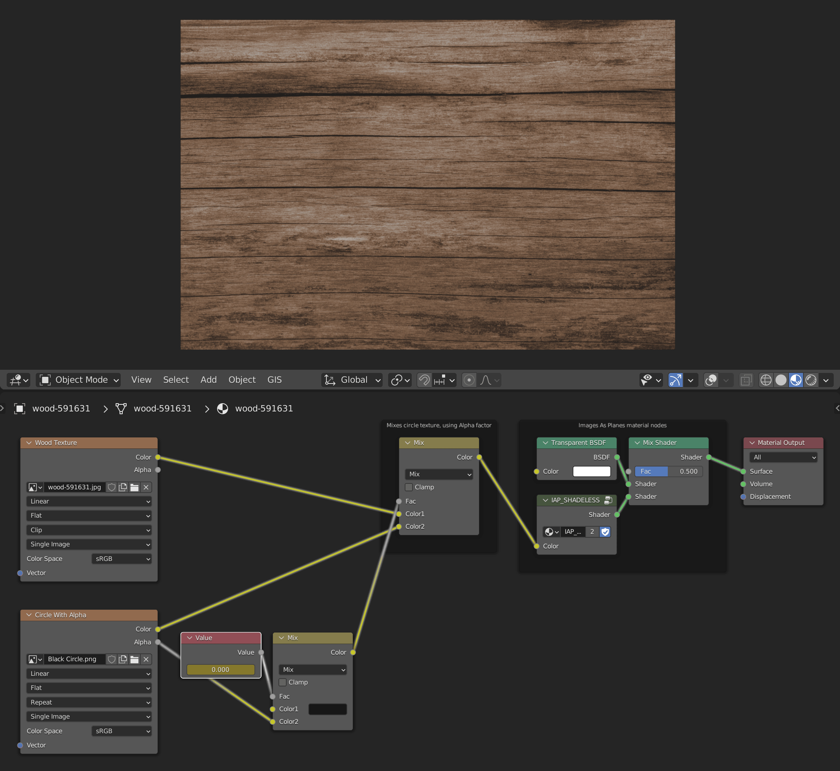Toggle proportional editing in the header

[469, 380]
